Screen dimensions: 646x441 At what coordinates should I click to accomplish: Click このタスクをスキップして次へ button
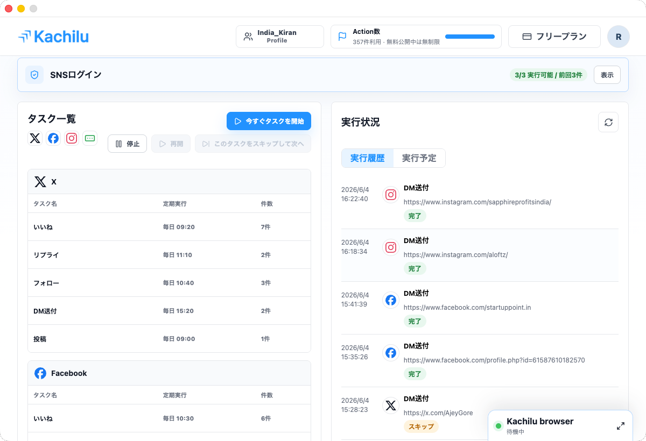click(253, 144)
